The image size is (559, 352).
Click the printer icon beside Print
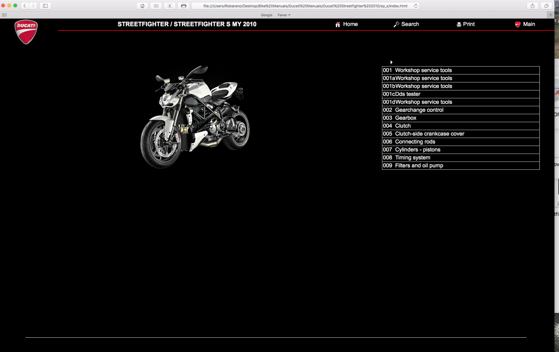459,24
